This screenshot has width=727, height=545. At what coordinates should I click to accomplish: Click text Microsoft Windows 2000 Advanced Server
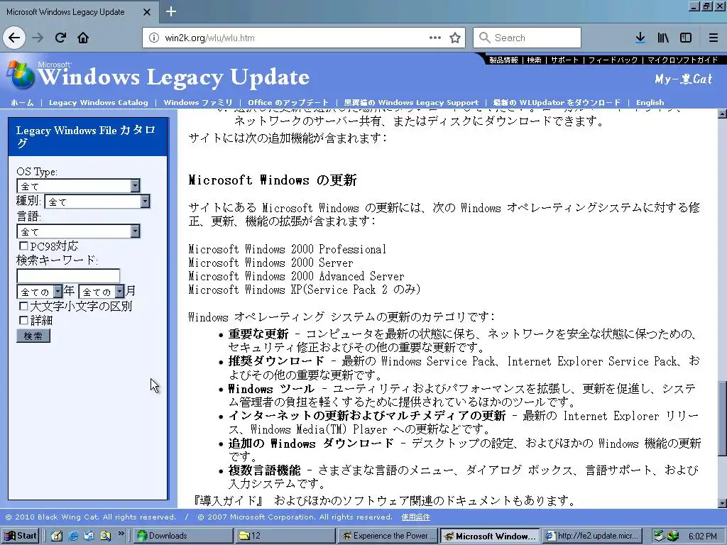[296, 276]
